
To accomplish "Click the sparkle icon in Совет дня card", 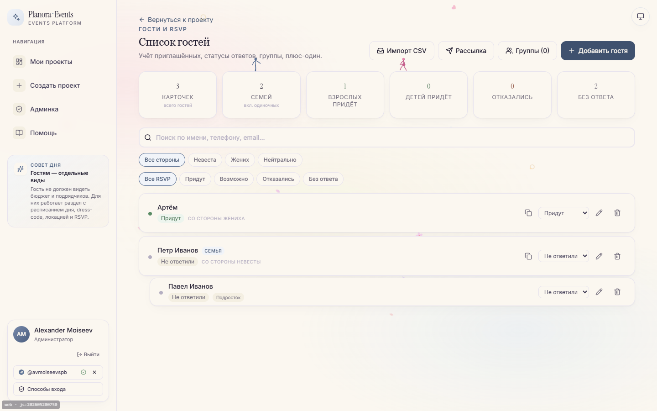I will [x=21, y=169].
